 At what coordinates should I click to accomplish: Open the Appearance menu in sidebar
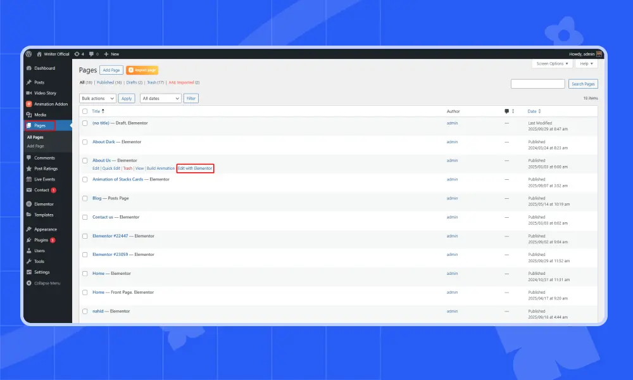coord(45,229)
